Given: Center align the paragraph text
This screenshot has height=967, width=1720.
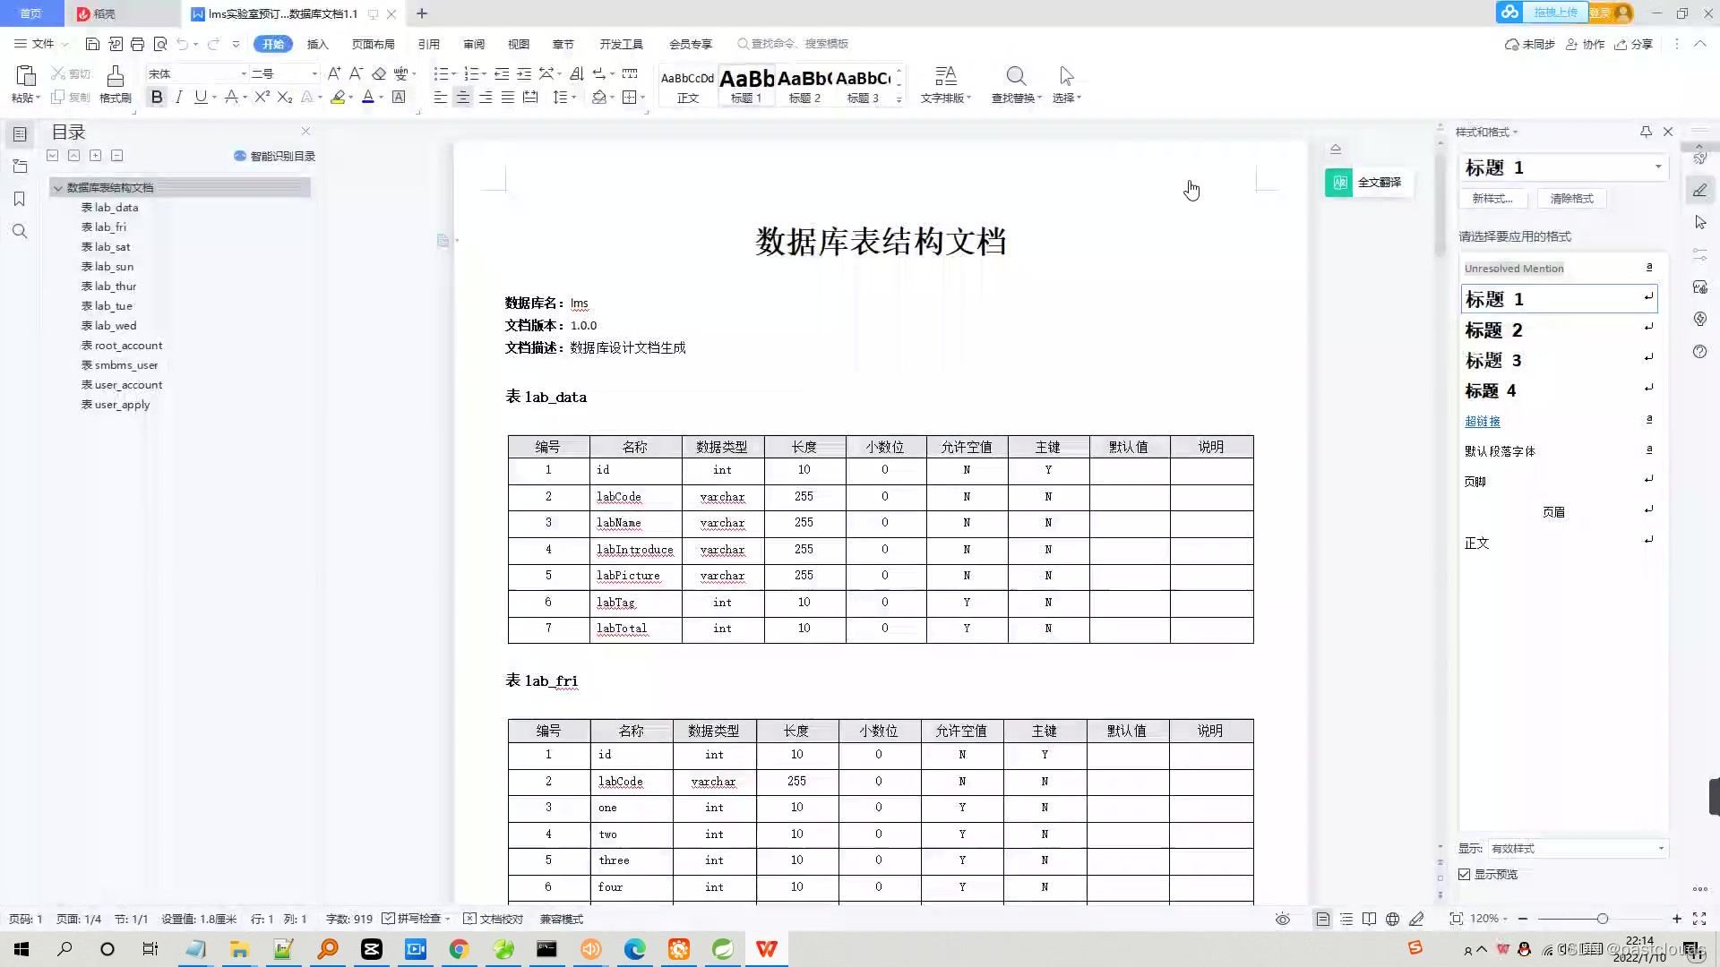Looking at the screenshot, I should click(462, 98).
